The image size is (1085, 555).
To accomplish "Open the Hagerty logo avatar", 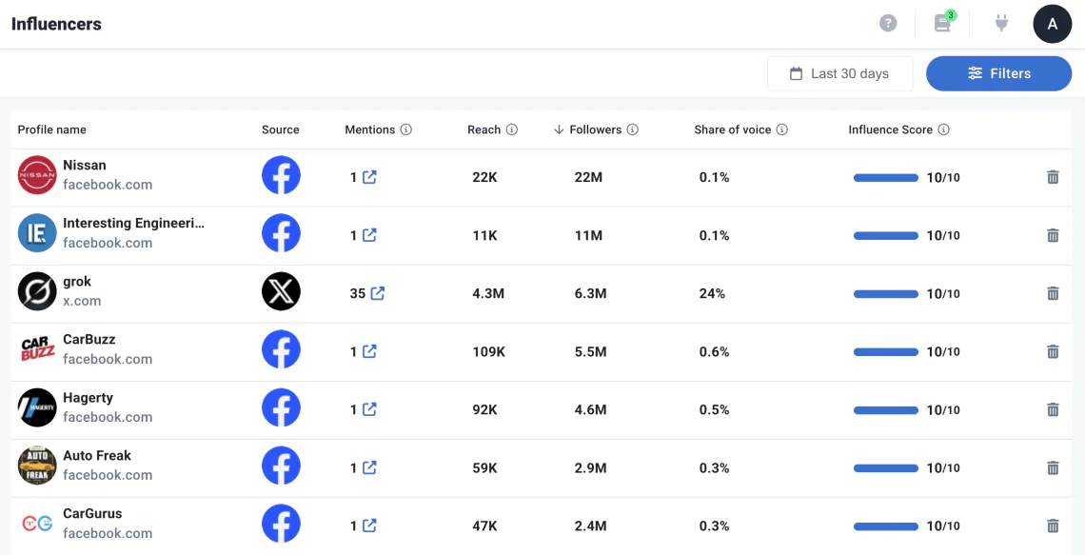I will 37,407.
